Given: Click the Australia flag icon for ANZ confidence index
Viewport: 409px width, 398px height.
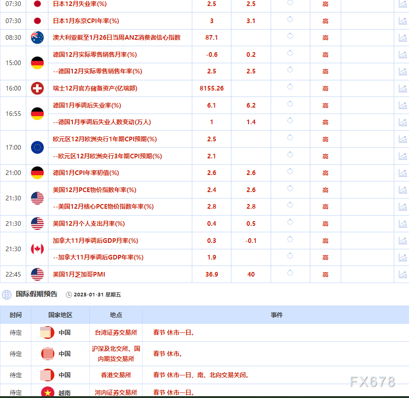Looking at the screenshot, I should [37, 37].
